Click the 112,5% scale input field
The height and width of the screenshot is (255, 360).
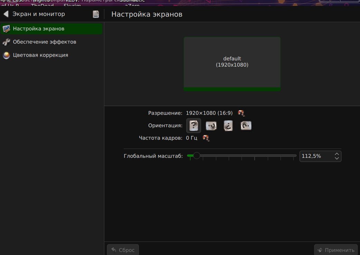[x=320, y=156]
